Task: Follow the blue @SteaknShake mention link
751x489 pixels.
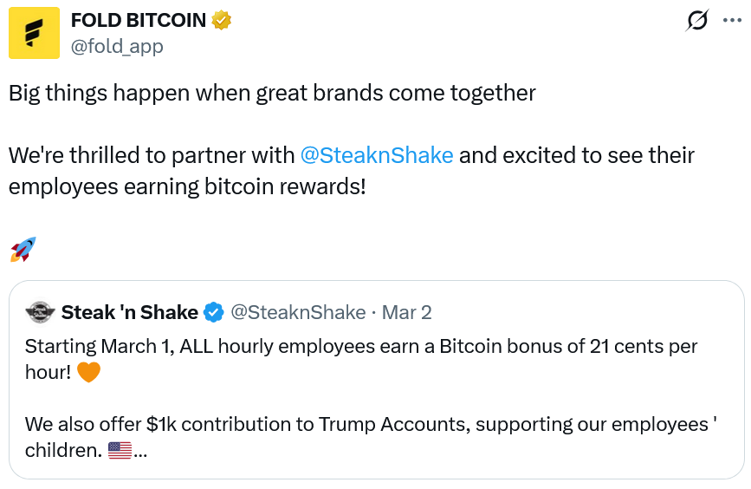Action: [376, 155]
